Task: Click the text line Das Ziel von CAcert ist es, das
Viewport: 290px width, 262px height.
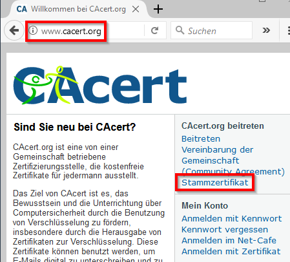Action: [x=70, y=194]
